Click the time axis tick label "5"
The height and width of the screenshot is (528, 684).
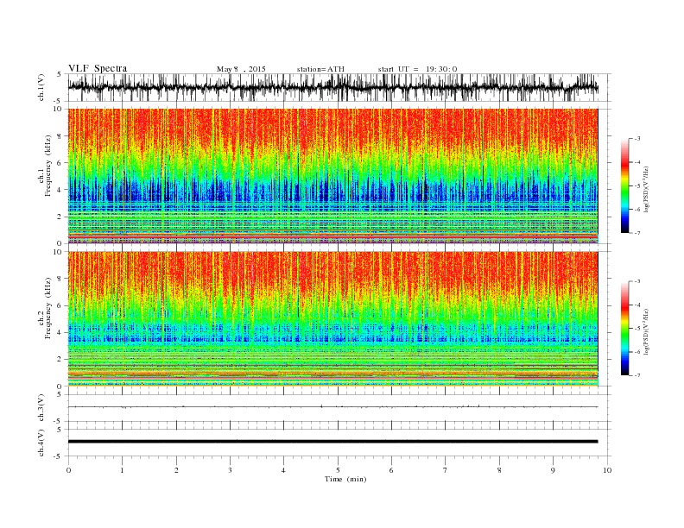click(338, 470)
